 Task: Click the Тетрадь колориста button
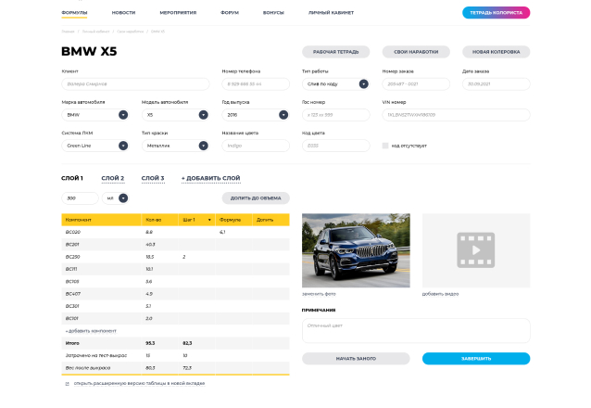(x=496, y=13)
